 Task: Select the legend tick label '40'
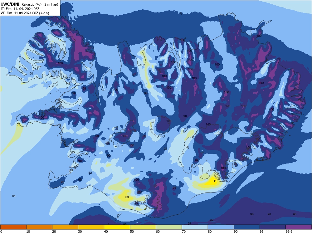click(x=106, y=232)
